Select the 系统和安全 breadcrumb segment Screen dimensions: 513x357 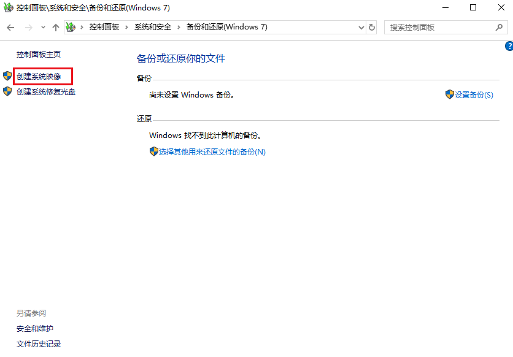pos(153,28)
